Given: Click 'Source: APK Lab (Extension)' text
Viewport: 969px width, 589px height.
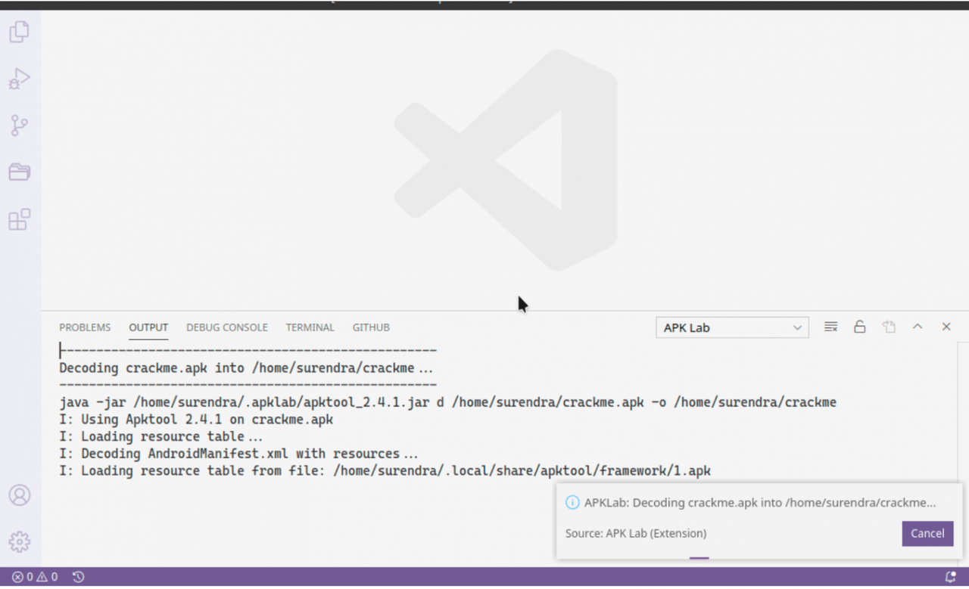Looking at the screenshot, I should coord(636,533).
